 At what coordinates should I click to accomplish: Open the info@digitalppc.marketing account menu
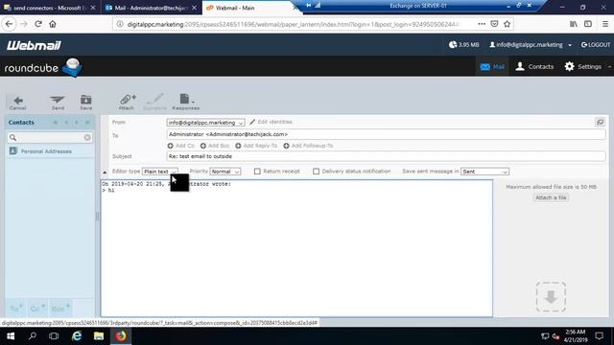(x=531, y=45)
